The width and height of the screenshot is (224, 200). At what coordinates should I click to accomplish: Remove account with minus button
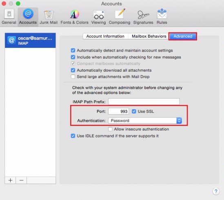pyautogui.click(x=21, y=180)
